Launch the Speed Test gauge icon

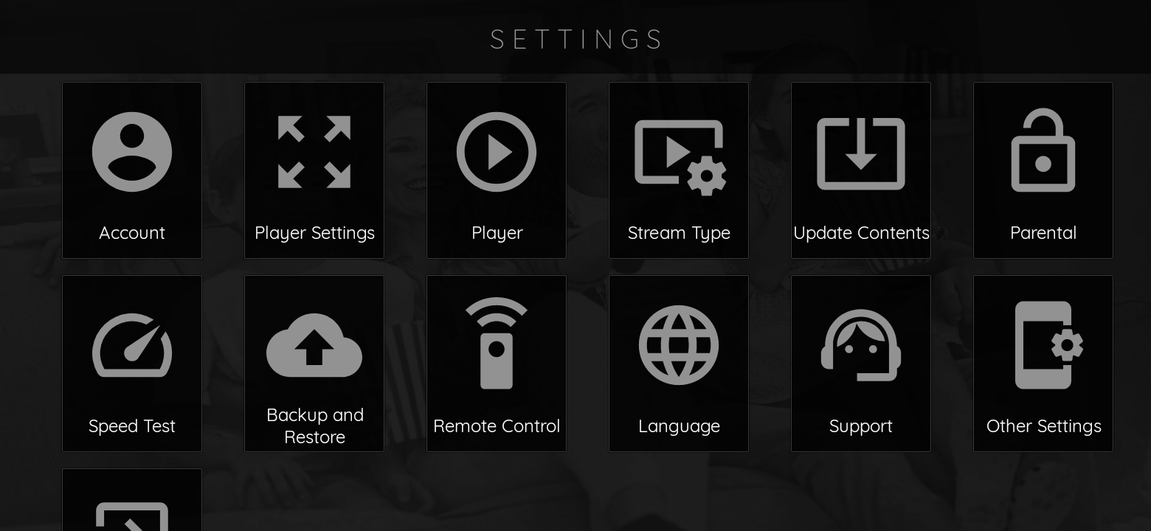132,345
